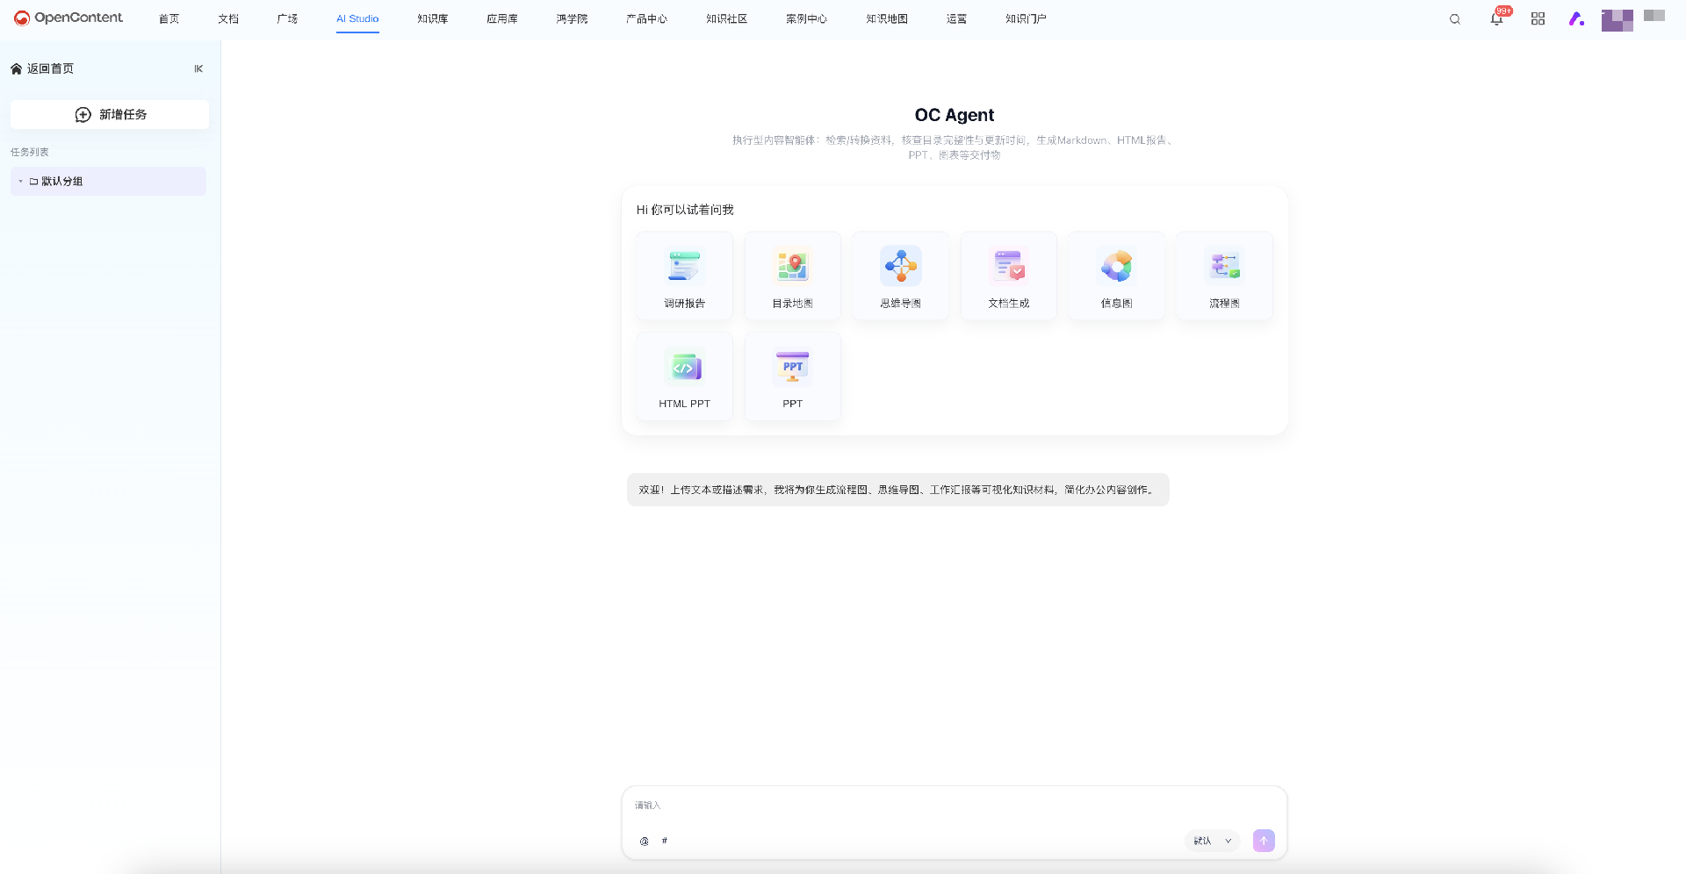Viewport: 1686px width, 874px height.
Task: Open the 知识社区 nav tab
Action: pyautogui.click(x=726, y=18)
